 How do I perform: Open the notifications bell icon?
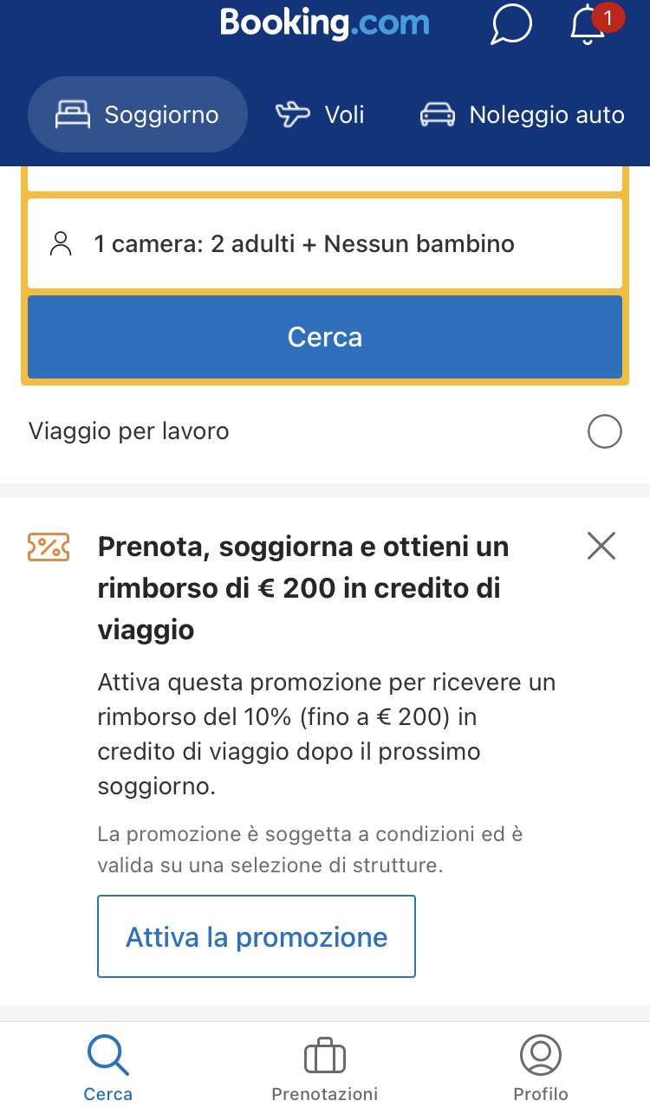(587, 24)
